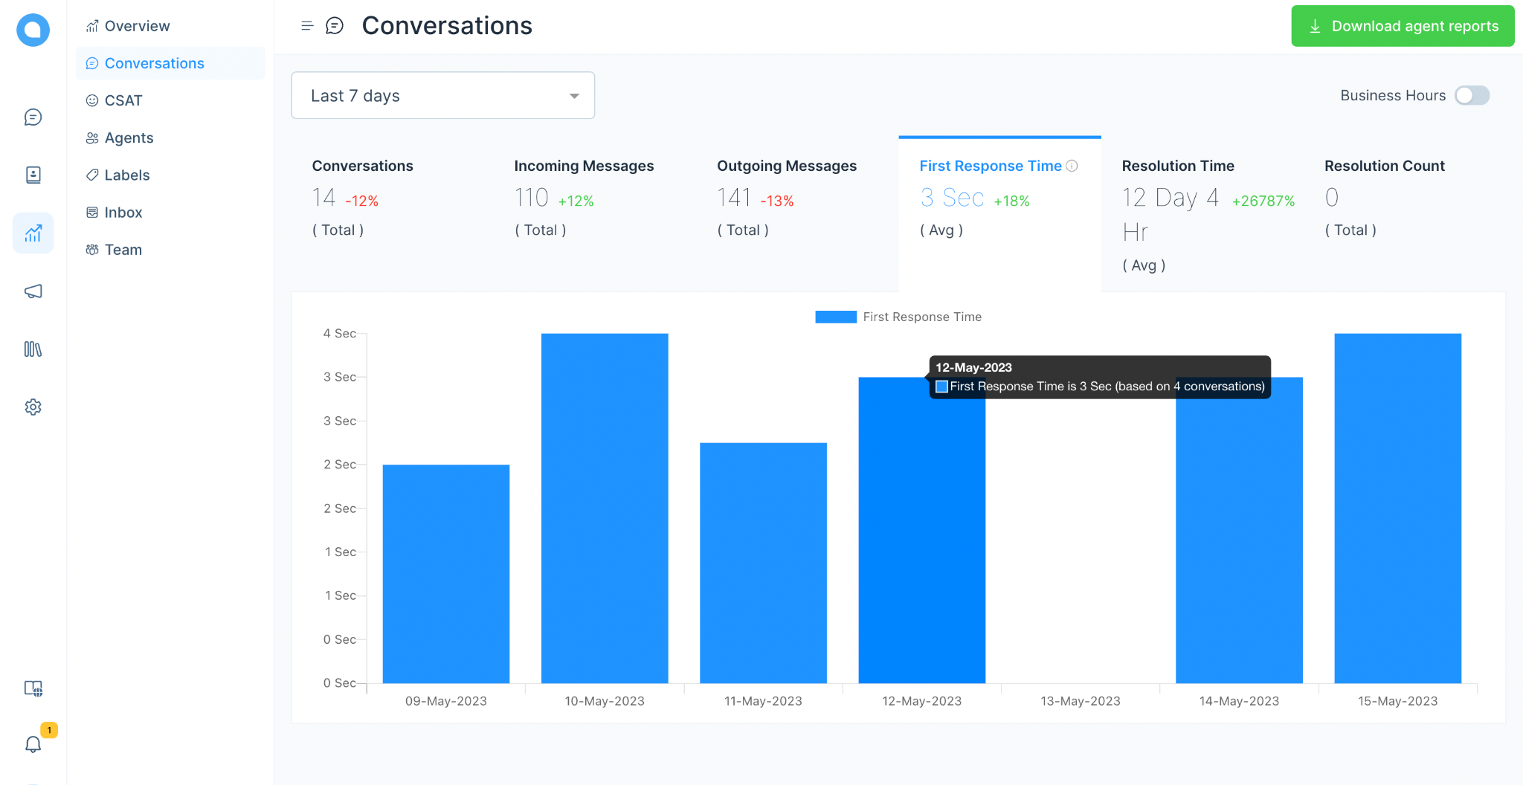
Task: Select Conversations in the reports menu
Action: pyautogui.click(x=170, y=63)
